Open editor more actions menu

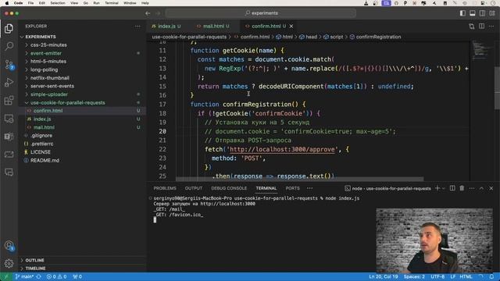491,26
